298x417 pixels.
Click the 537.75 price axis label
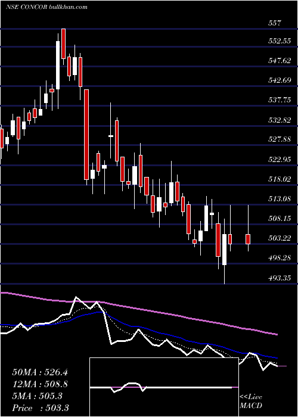[x=280, y=100]
